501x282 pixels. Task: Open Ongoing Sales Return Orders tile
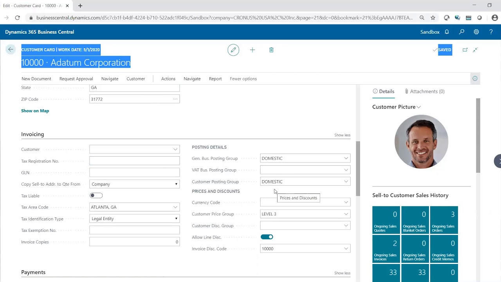click(415, 249)
